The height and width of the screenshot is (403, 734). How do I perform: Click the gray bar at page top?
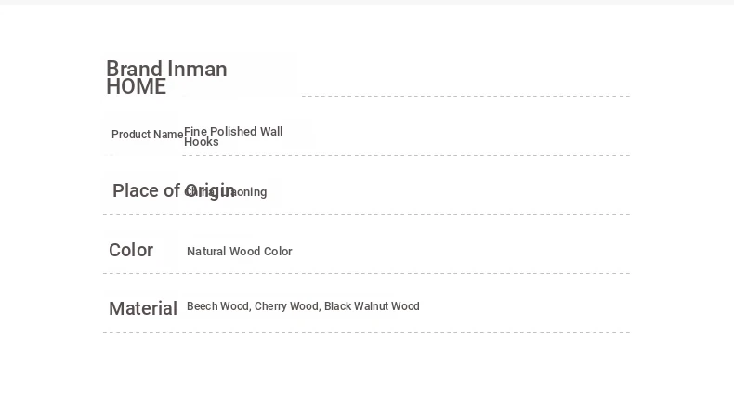coord(367,2)
